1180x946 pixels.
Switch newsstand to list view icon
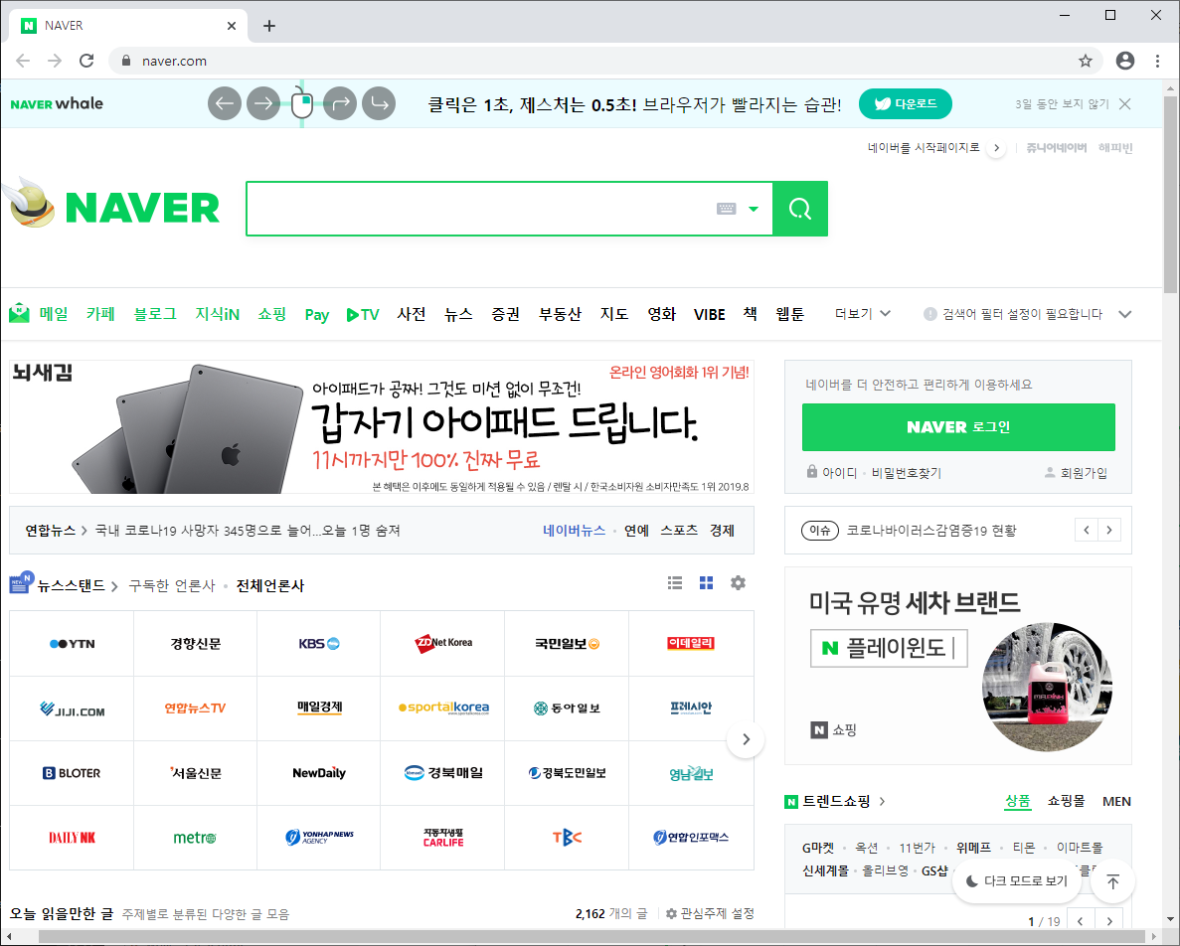tap(675, 582)
